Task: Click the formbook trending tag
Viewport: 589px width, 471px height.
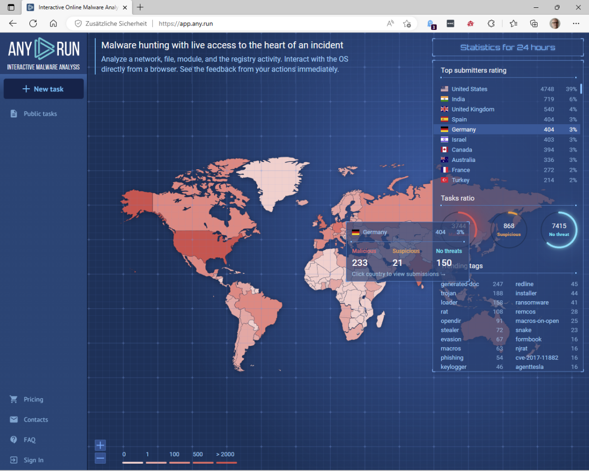Action: click(529, 340)
